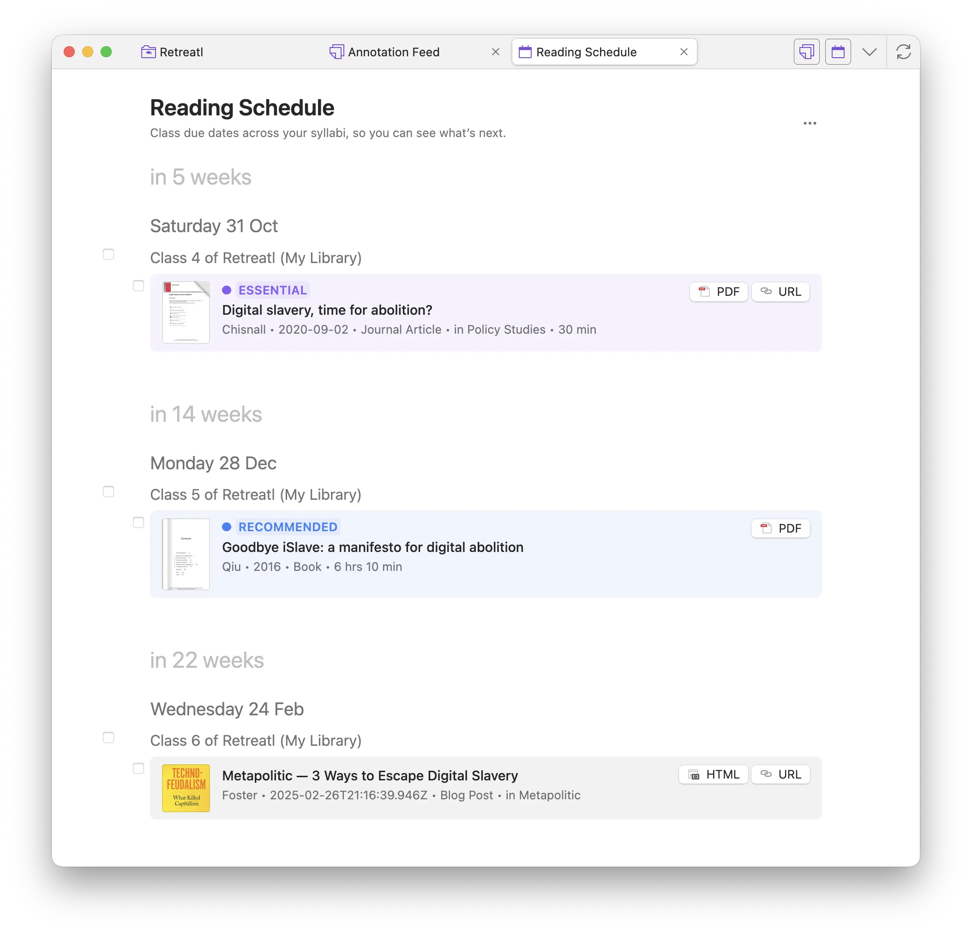Click the 'in Metapolitic' metadata text
This screenshot has width=972, height=935.
543,795
